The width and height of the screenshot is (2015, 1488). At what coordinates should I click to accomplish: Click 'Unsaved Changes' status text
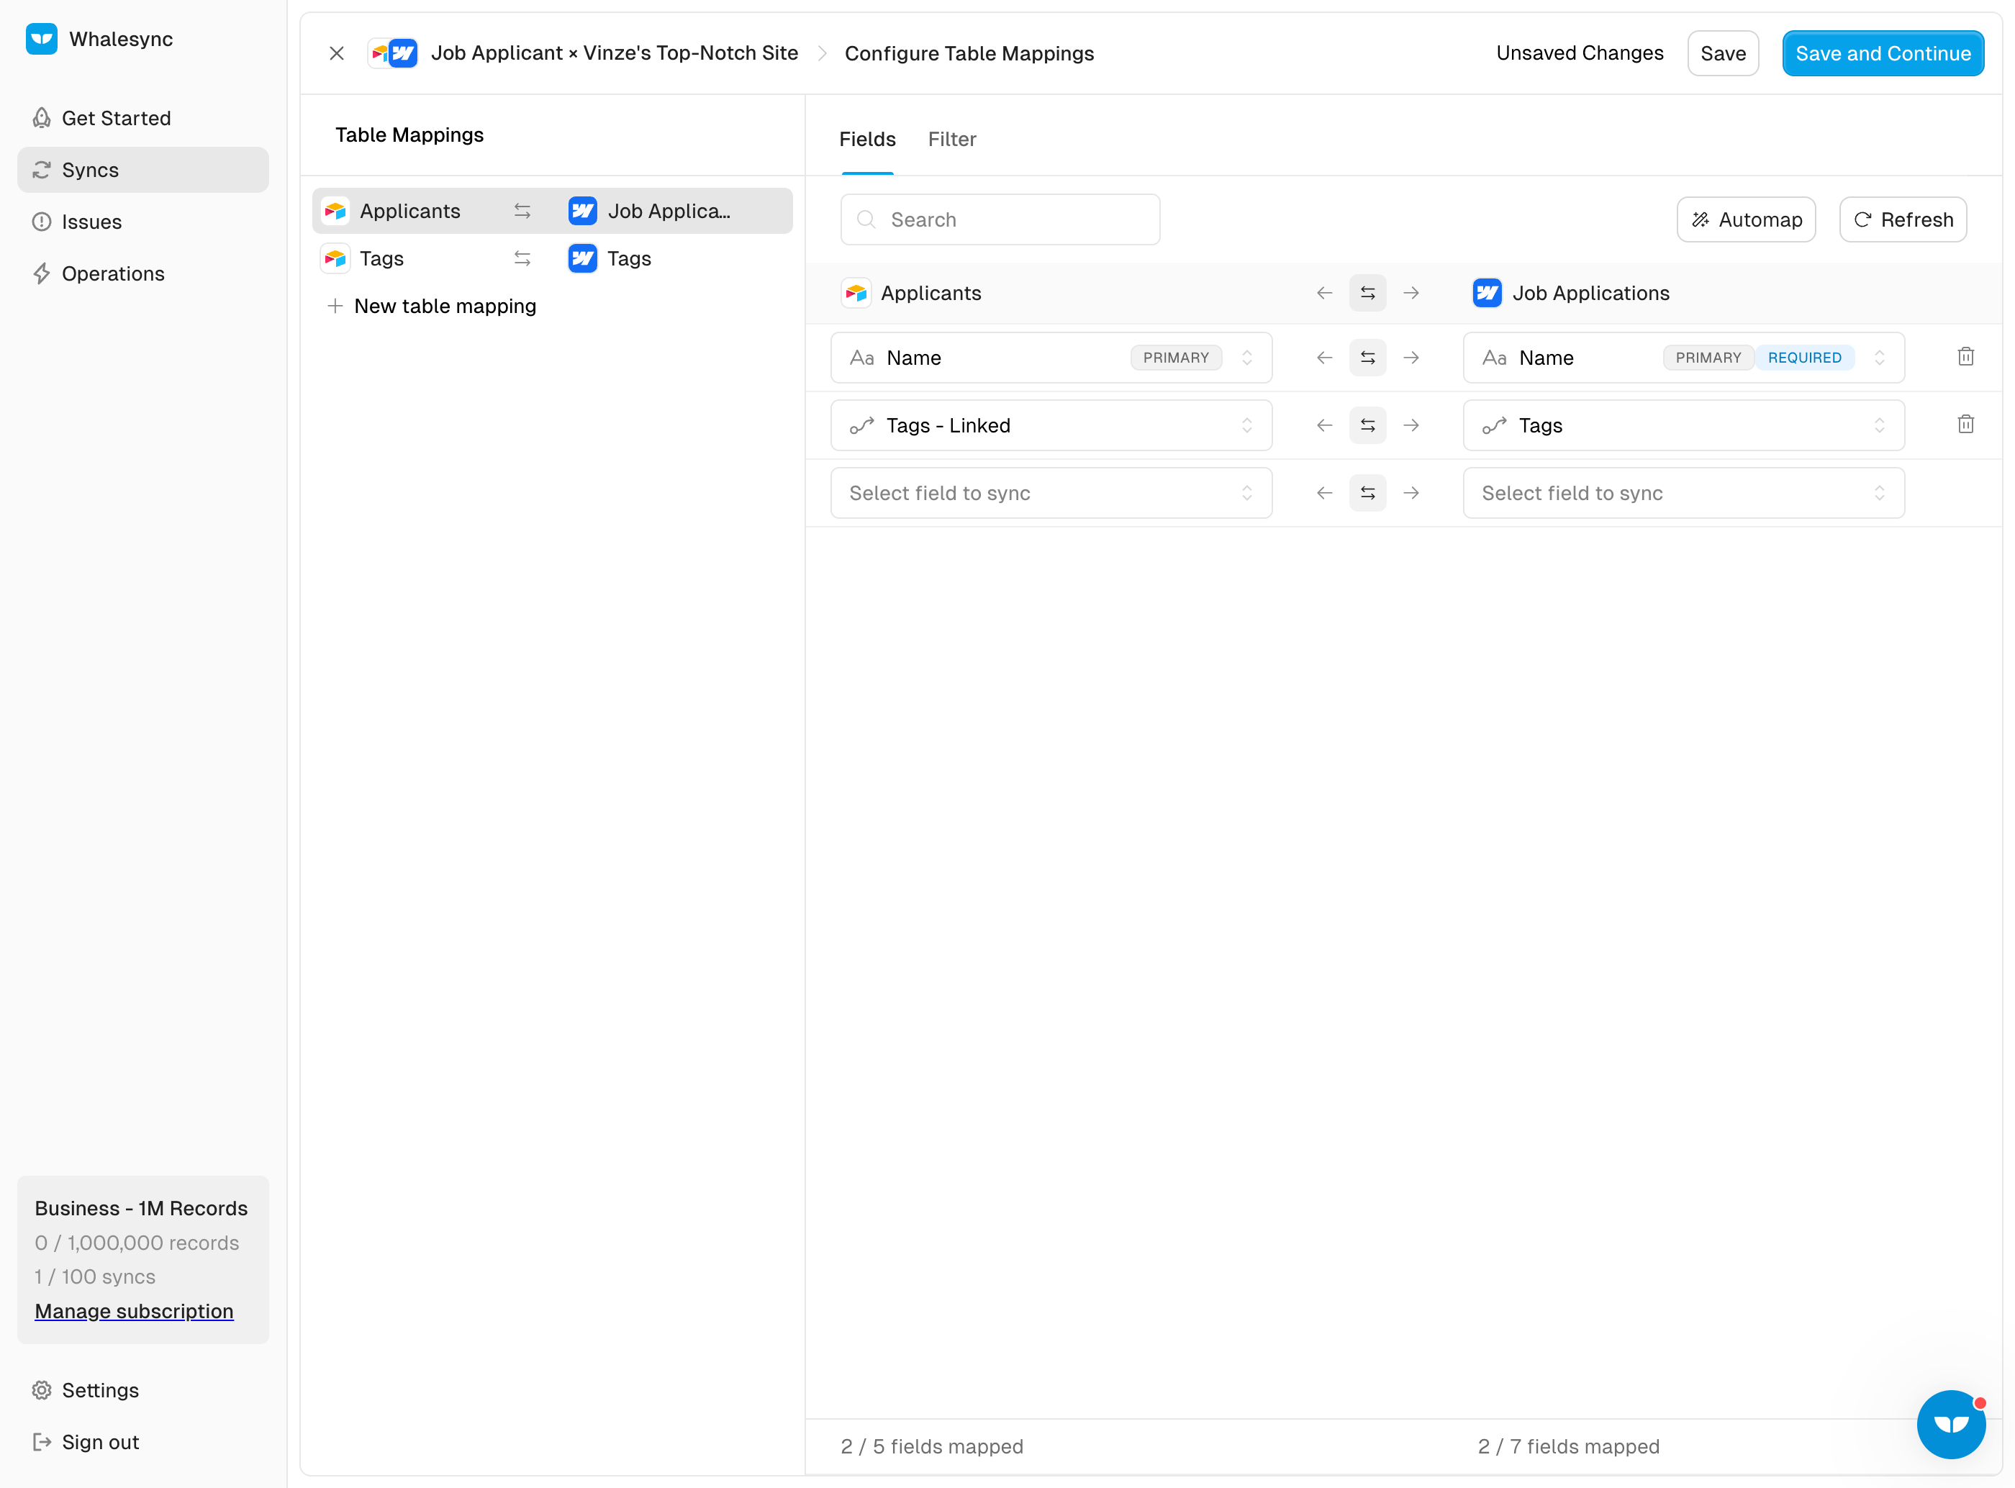click(x=1579, y=53)
